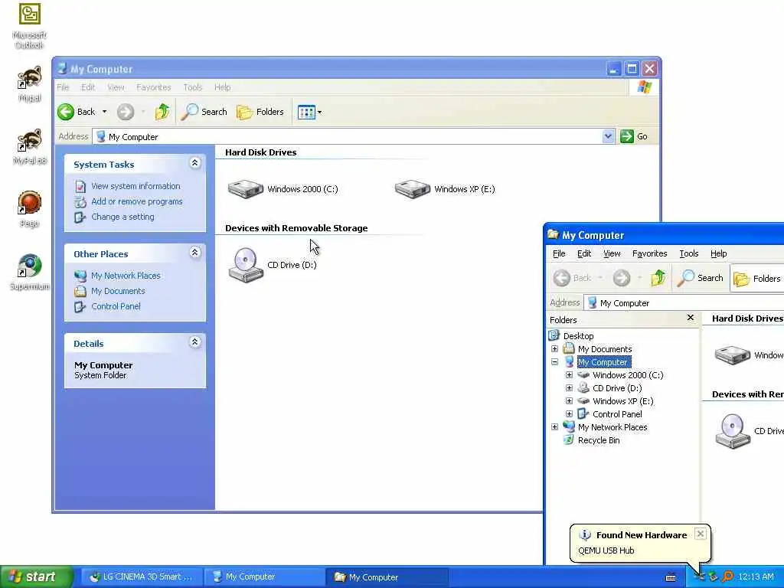Select Windows XP (E:) drive in background window

[445, 189]
